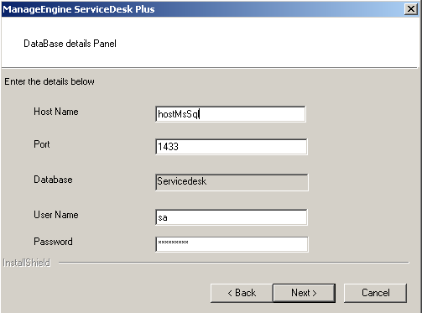Click the Port label text
The width and height of the screenshot is (422, 313).
42,144
